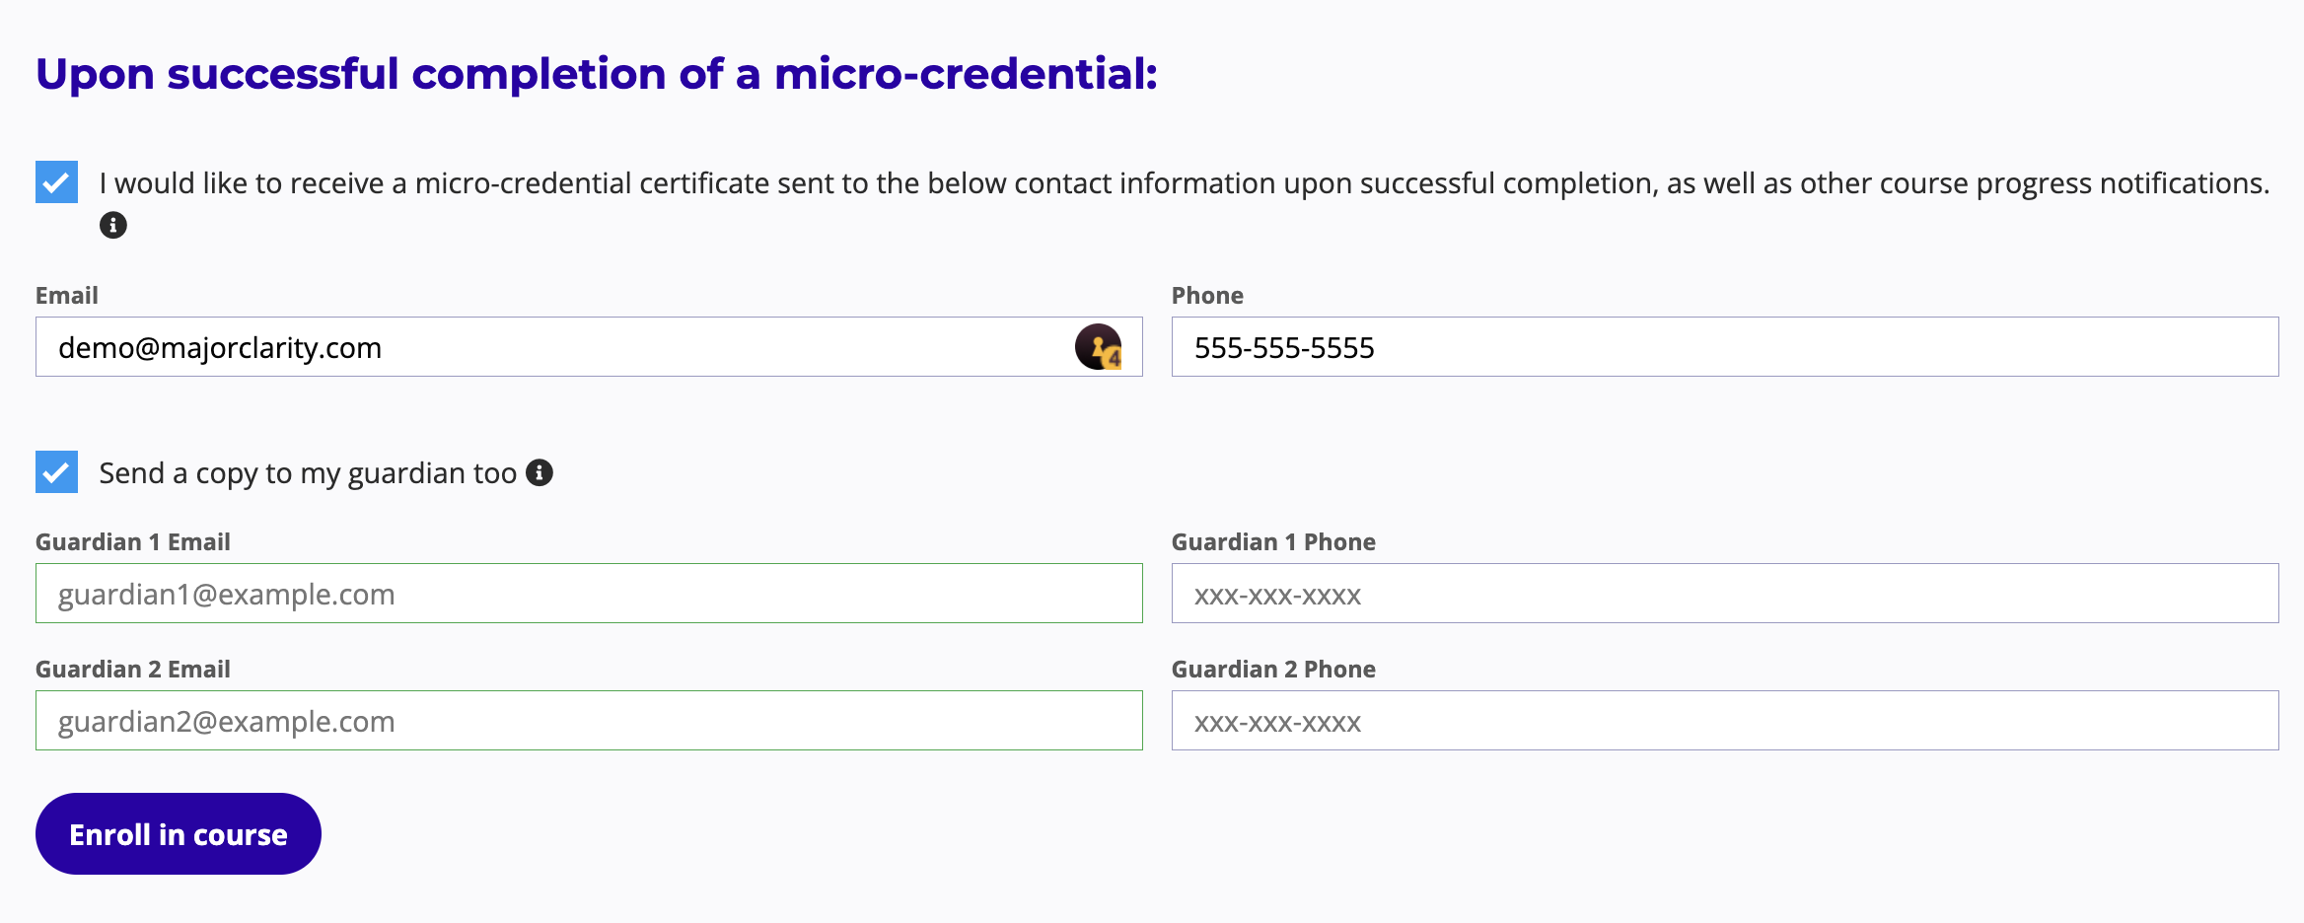Screen dimensions: 2304x923
Task: Click the 'Upon successful completion' heading
Action: point(597,74)
